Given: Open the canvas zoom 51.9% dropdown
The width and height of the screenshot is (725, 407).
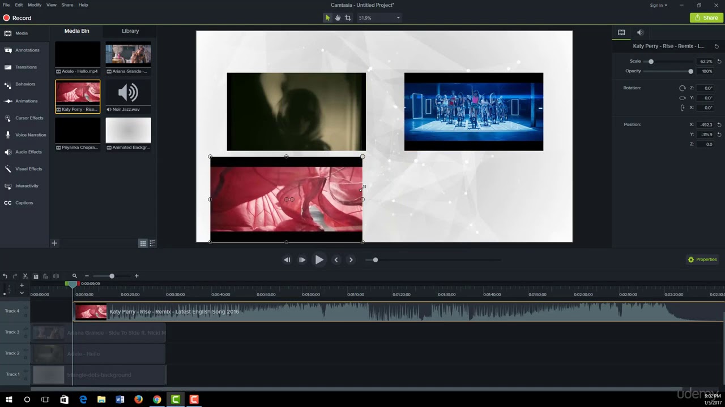Looking at the screenshot, I should coord(379,18).
